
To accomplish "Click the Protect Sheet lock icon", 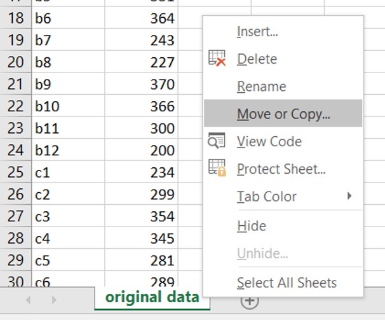I will 217,169.
